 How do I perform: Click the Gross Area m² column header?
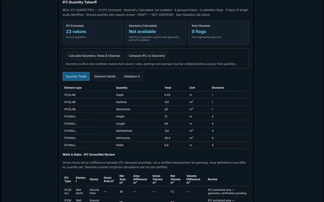click(x=109, y=179)
